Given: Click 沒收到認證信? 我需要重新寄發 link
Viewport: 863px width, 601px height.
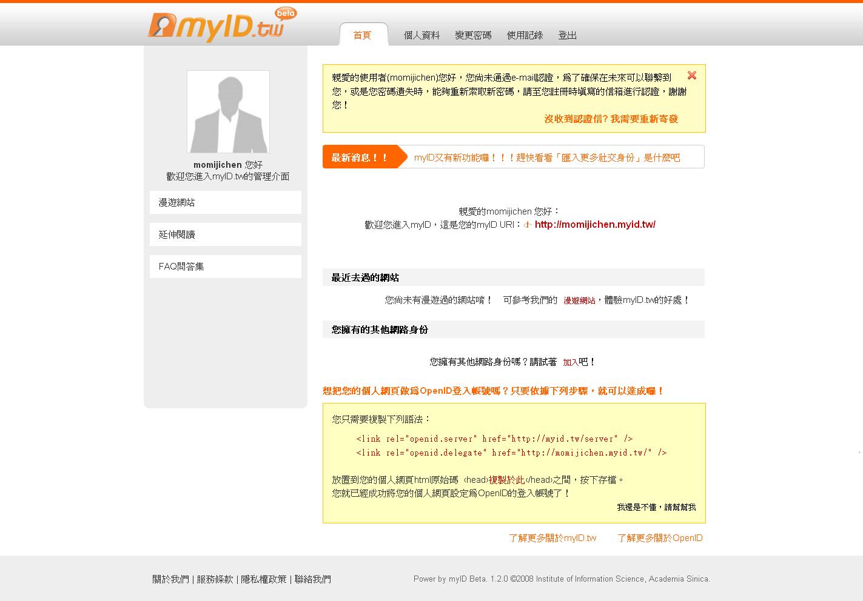Looking at the screenshot, I should tap(611, 119).
